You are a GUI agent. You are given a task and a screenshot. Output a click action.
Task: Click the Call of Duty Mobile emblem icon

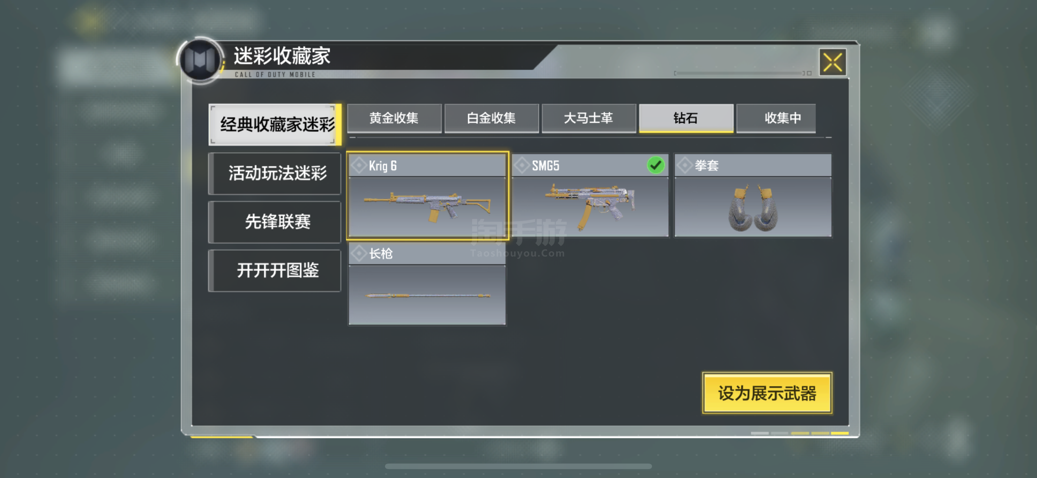click(200, 60)
